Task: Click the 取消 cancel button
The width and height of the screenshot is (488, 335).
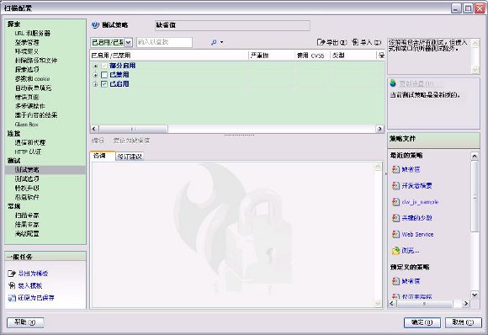Action: click(463, 322)
